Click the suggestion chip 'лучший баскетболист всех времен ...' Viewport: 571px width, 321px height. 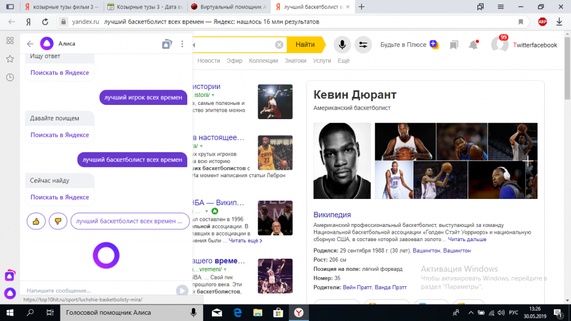point(130,221)
